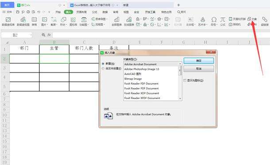Select Bitmap Image in the object type list

(x=133, y=79)
